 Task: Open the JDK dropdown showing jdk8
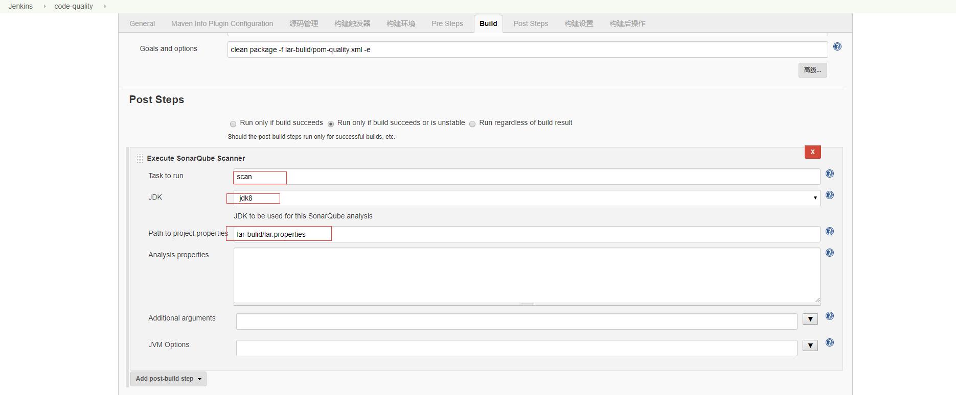(527, 198)
